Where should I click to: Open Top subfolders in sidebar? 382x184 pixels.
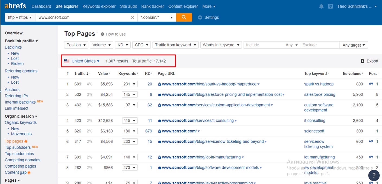(x=18, y=147)
